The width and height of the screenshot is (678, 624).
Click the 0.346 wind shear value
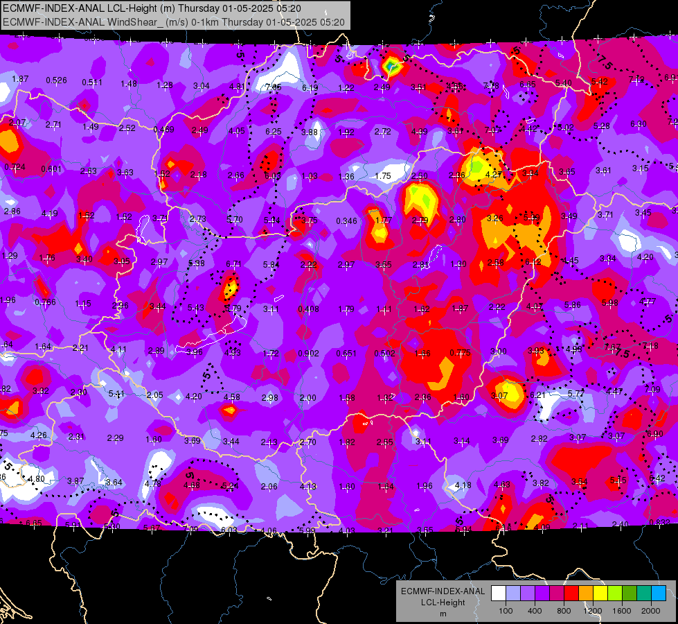click(346, 221)
